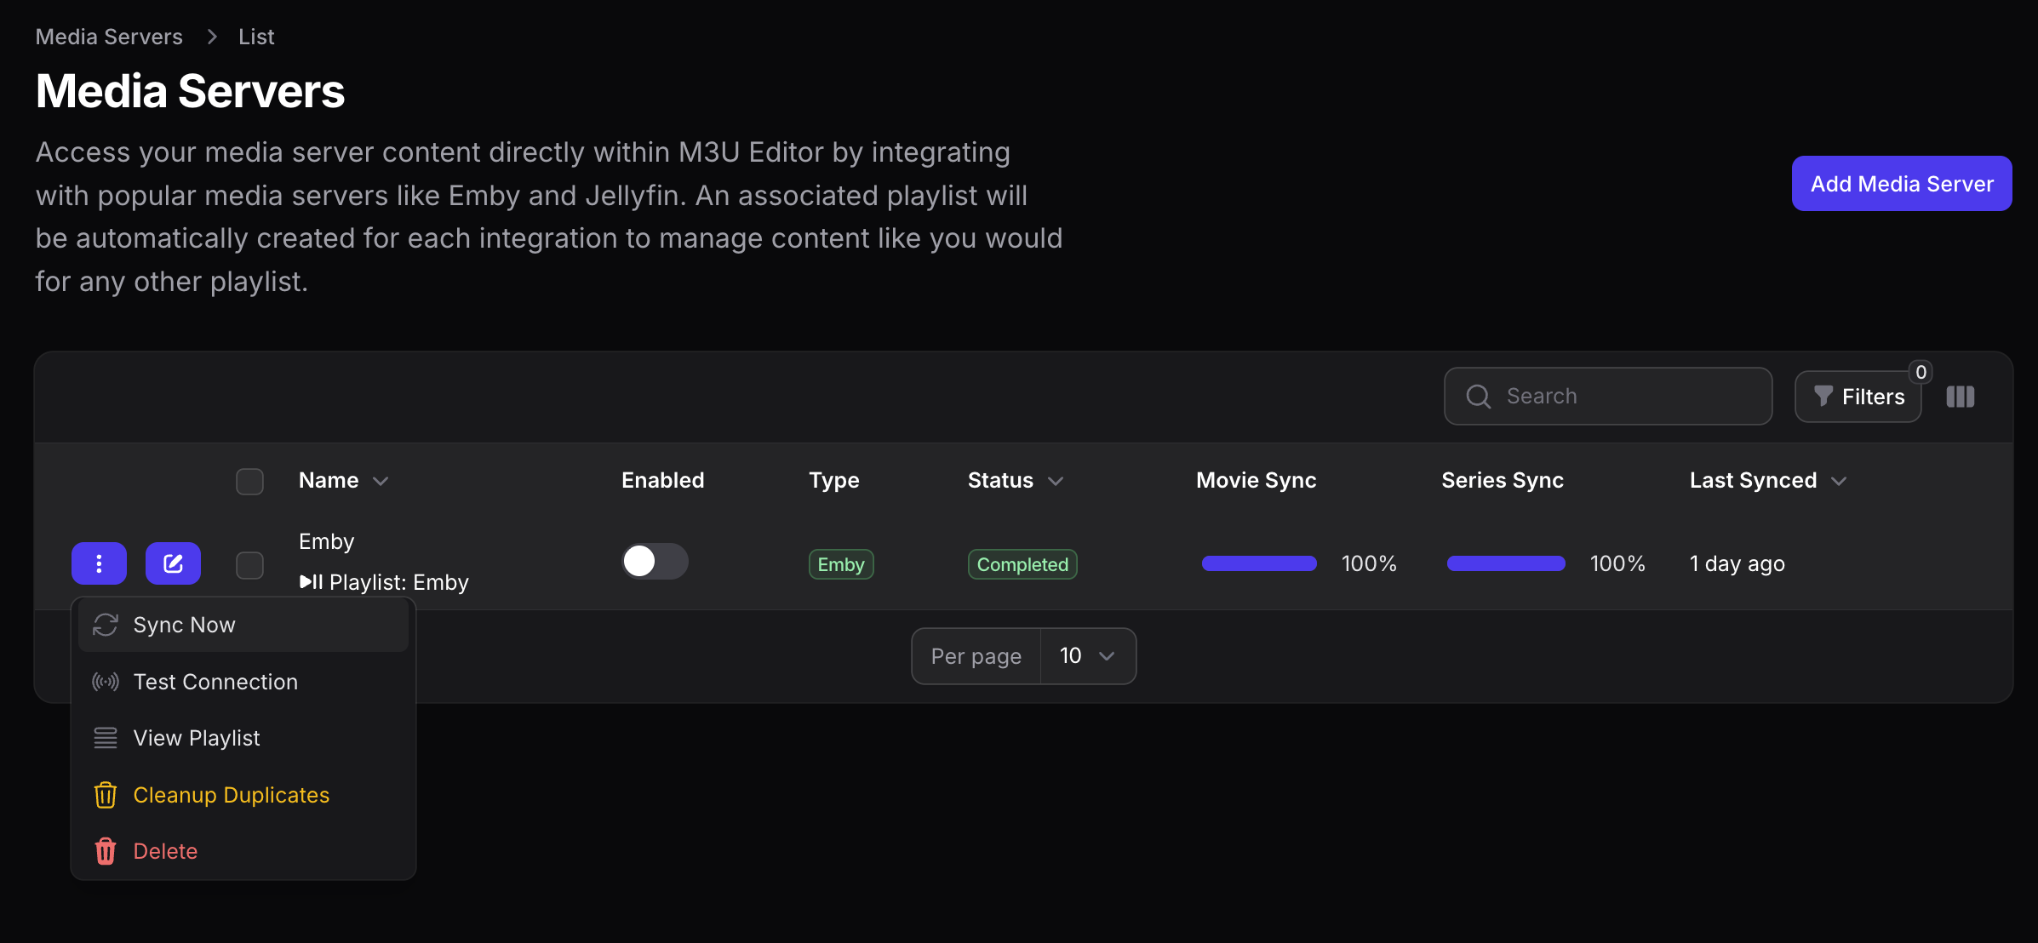This screenshot has height=943, width=2038.
Task: Click the Add Media Server button
Action: point(1901,183)
